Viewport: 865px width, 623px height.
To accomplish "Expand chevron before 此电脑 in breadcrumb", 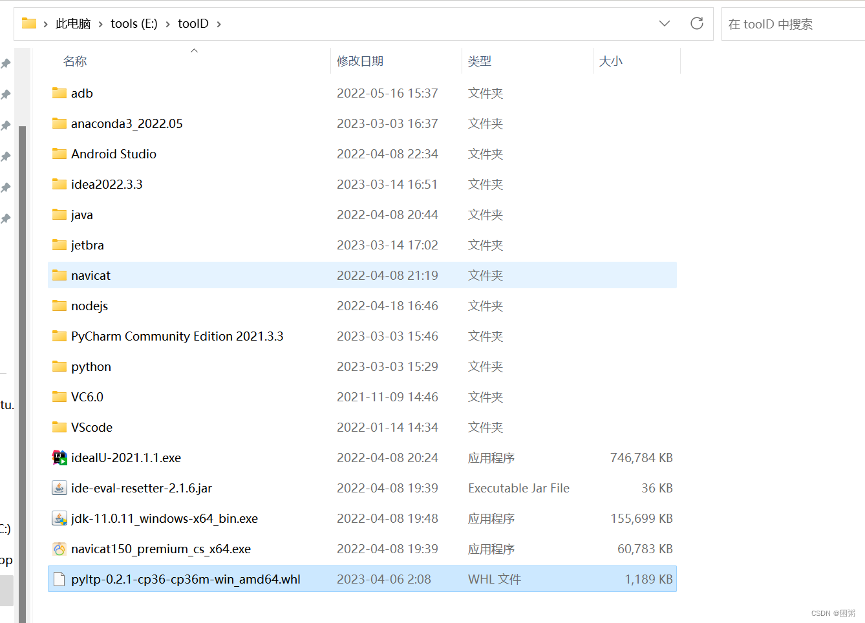I will click(x=45, y=24).
